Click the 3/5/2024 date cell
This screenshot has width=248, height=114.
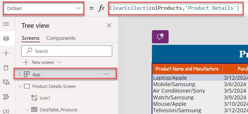[x=235, y=91]
